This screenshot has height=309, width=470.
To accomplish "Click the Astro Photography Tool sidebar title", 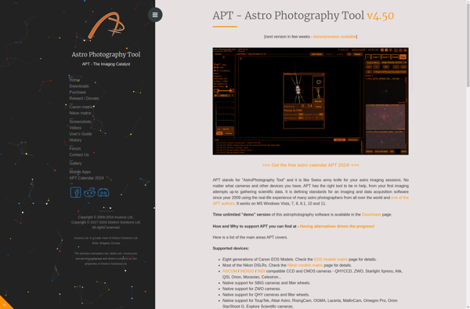I will point(106,55).
